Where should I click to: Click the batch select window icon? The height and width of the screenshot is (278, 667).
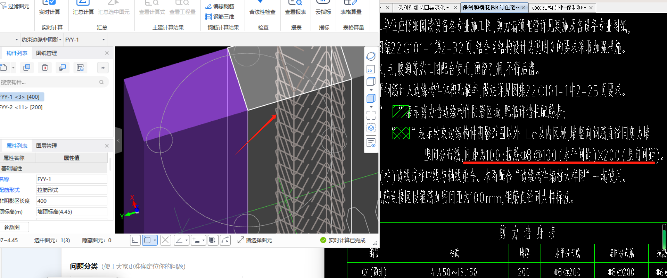click(x=213, y=240)
